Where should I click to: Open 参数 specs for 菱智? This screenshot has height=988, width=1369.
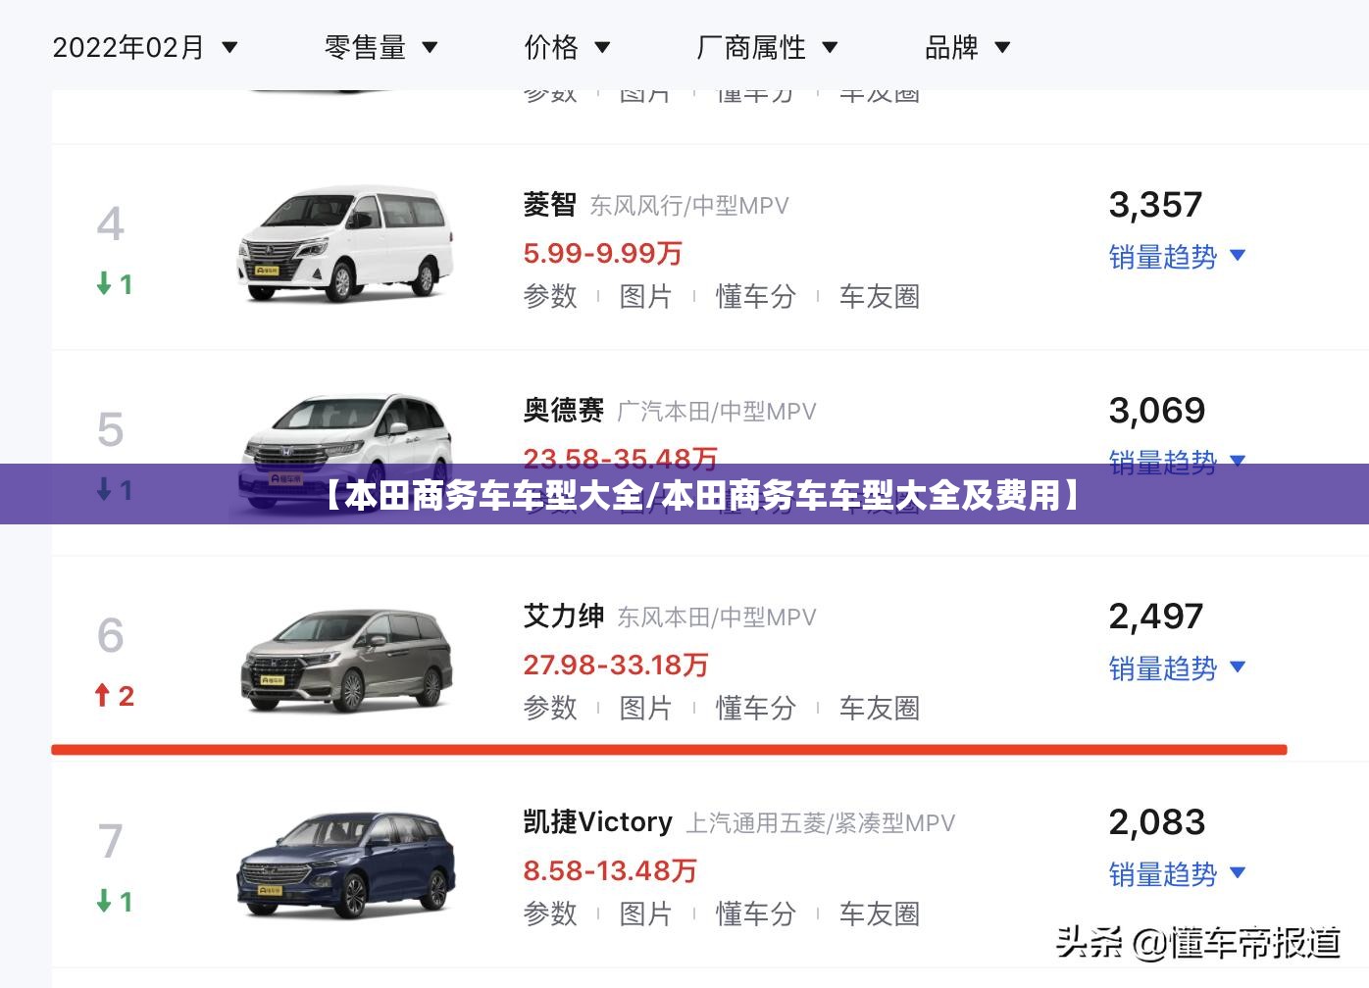(550, 296)
